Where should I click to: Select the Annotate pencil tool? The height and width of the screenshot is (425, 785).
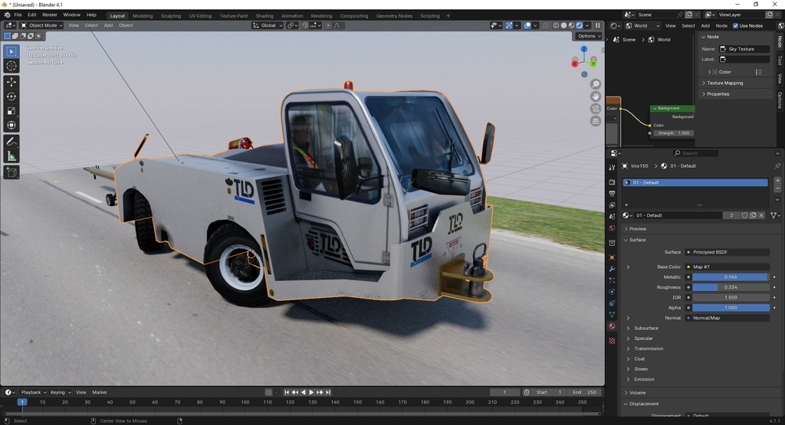tap(11, 142)
